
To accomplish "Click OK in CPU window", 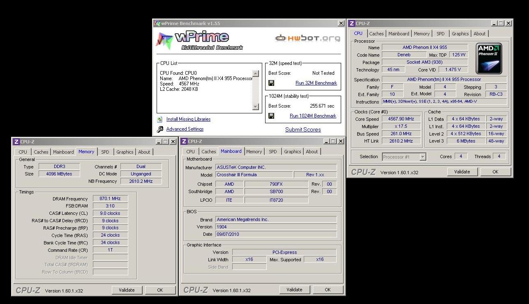I will 495,172.
